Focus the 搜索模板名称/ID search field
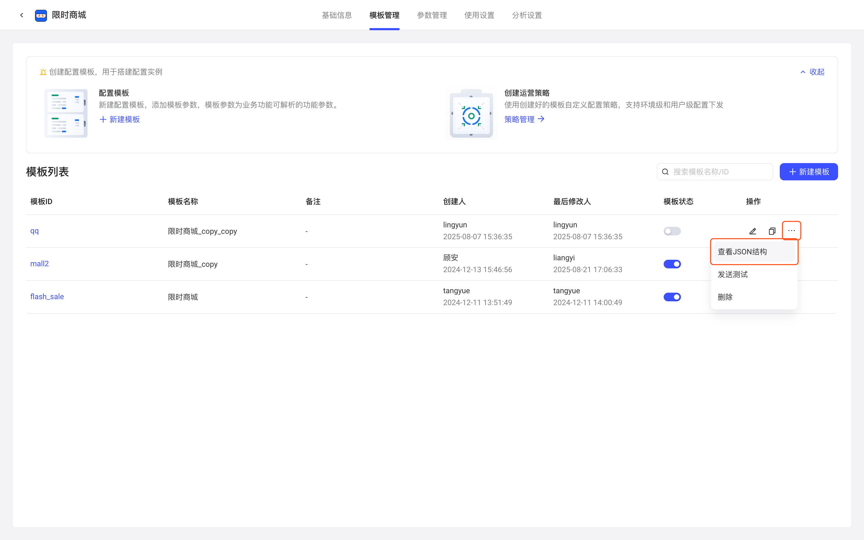The image size is (864, 540). pyautogui.click(x=715, y=172)
